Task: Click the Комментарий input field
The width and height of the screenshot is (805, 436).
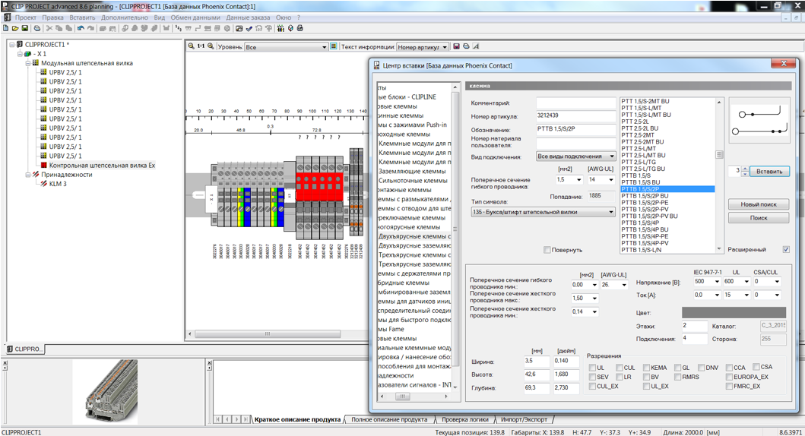Action: click(575, 103)
